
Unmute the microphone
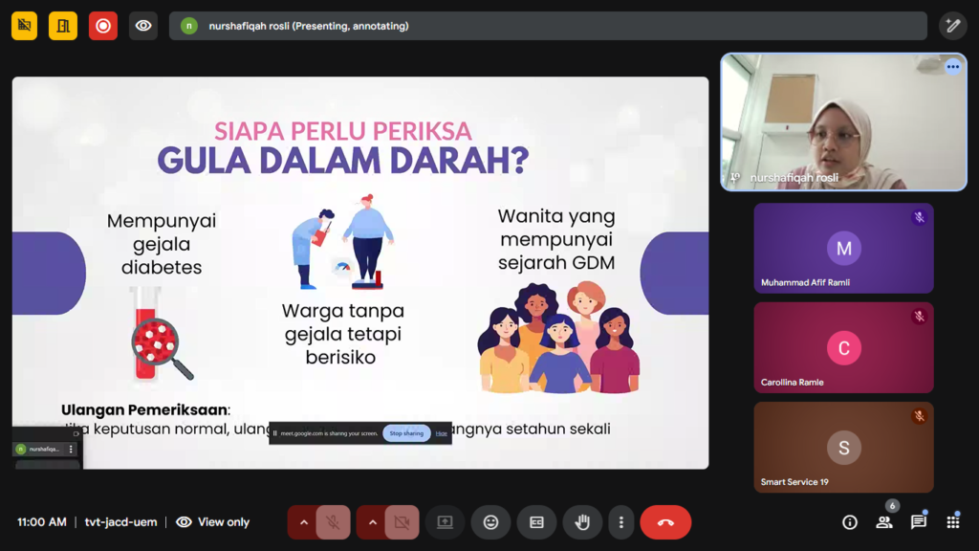(x=333, y=522)
